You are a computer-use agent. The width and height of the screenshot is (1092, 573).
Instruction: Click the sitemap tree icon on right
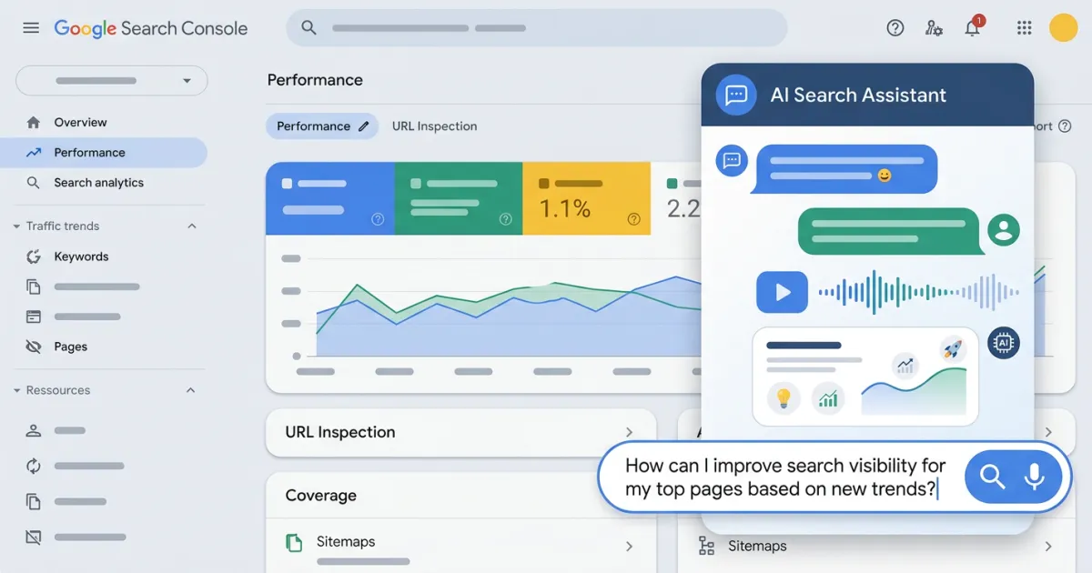click(706, 546)
